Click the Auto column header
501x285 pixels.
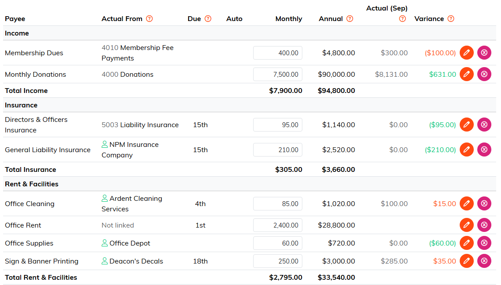point(234,19)
